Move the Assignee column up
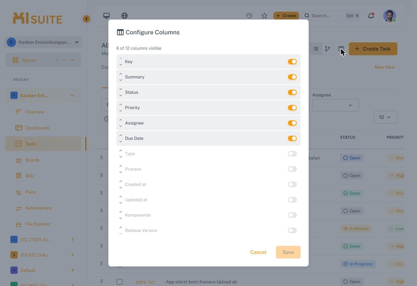Image resolution: width=417 pixels, height=286 pixels. tap(121, 120)
